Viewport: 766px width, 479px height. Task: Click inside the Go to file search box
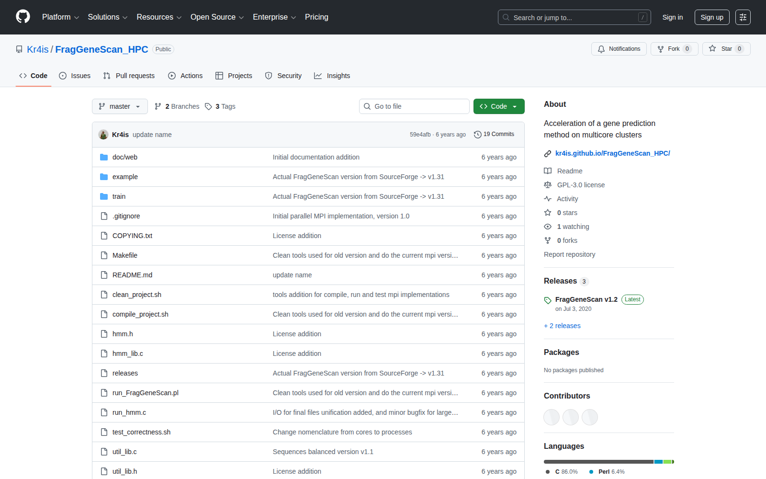point(414,106)
